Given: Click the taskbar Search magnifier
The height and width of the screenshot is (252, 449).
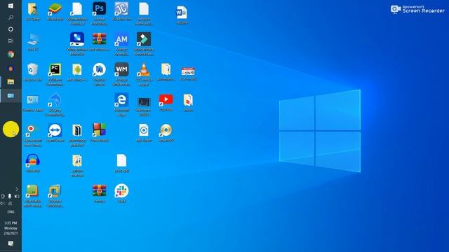Looking at the screenshot, I should (11, 17).
